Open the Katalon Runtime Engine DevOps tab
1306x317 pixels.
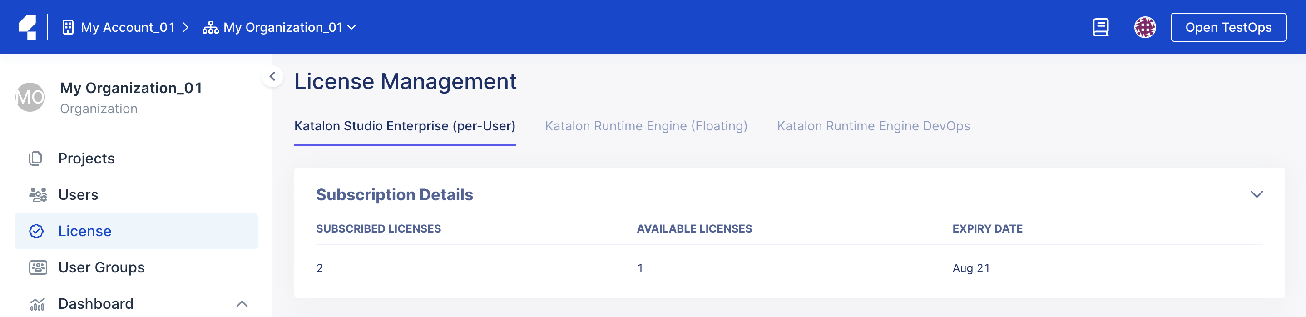click(x=874, y=126)
